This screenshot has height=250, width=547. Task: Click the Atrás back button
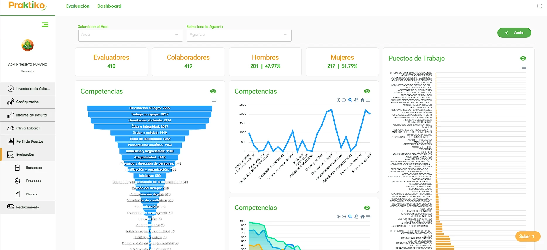[514, 33]
